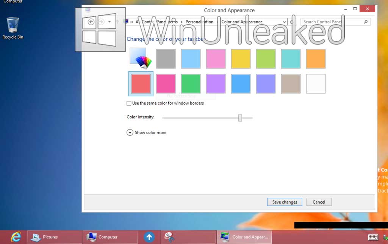Open Internet Explorer from the taskbar

(16, 237)
